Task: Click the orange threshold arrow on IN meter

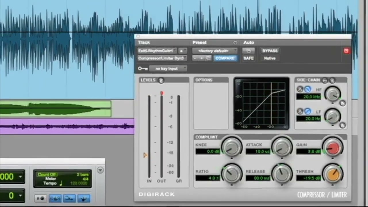Action: click(x=145, y=155)
